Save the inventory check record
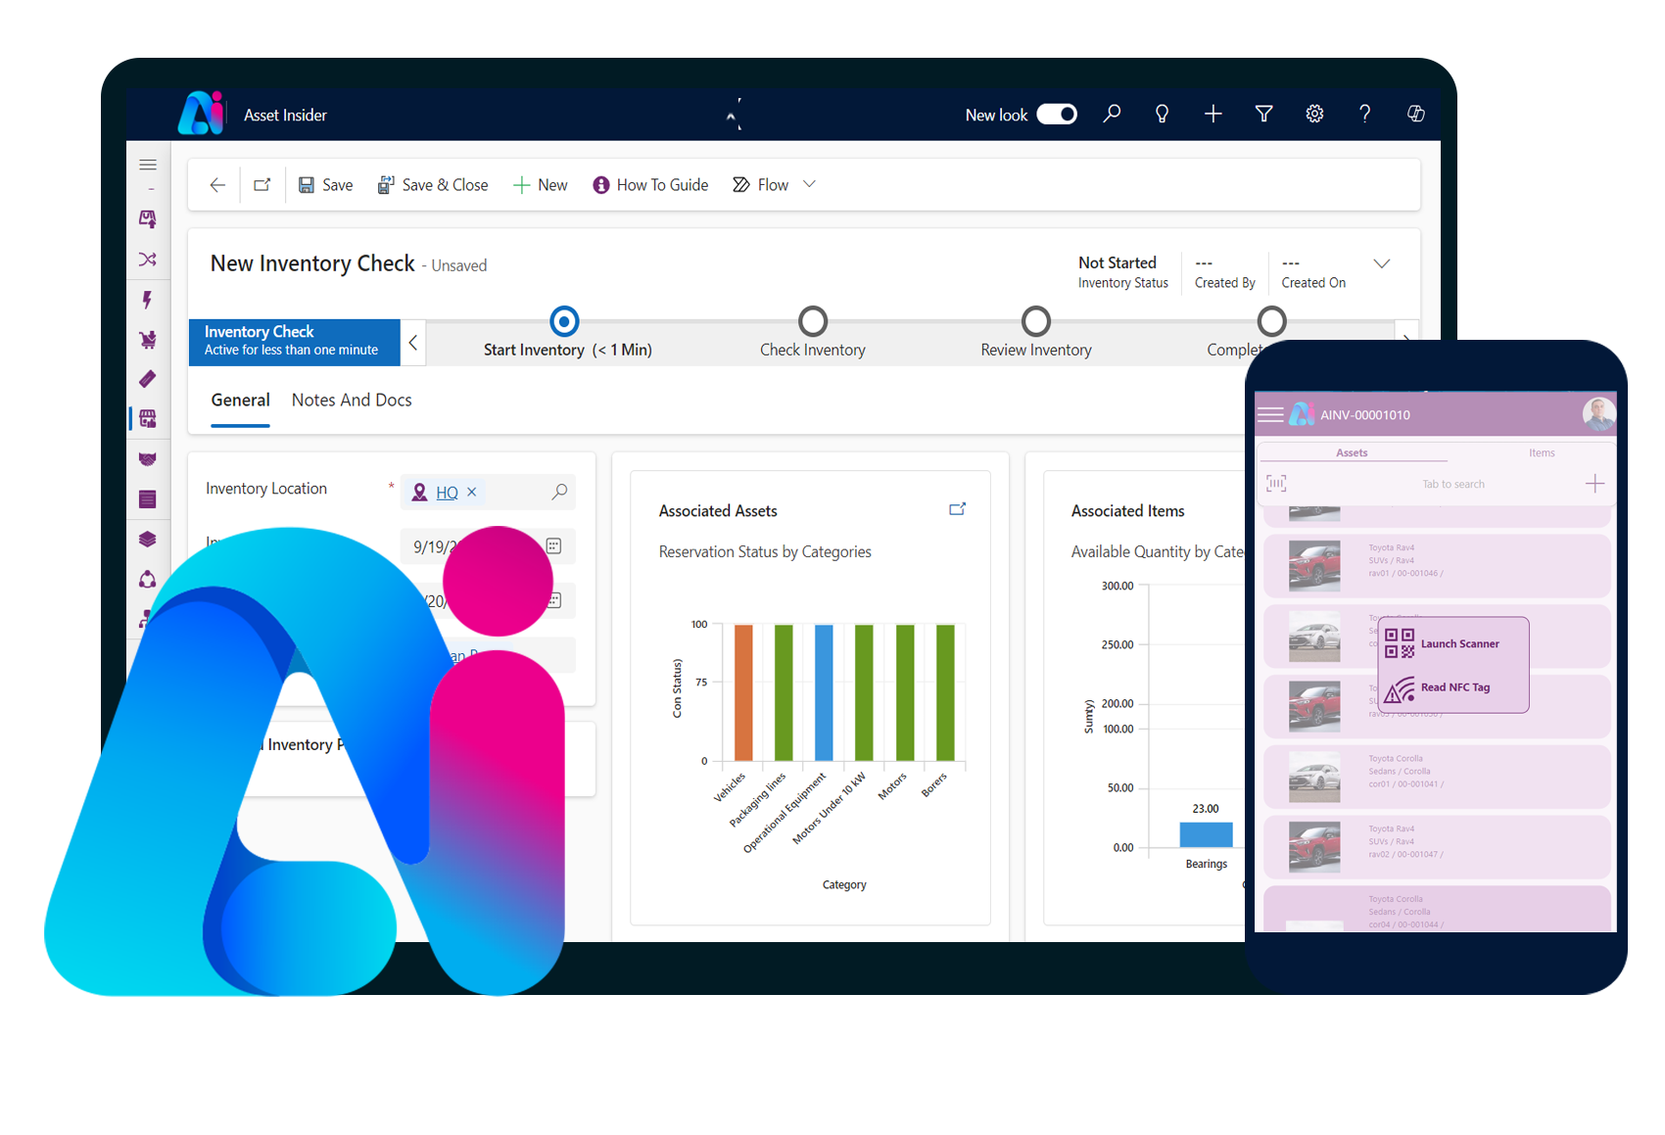1665x1135 pixels. [325, 185]
